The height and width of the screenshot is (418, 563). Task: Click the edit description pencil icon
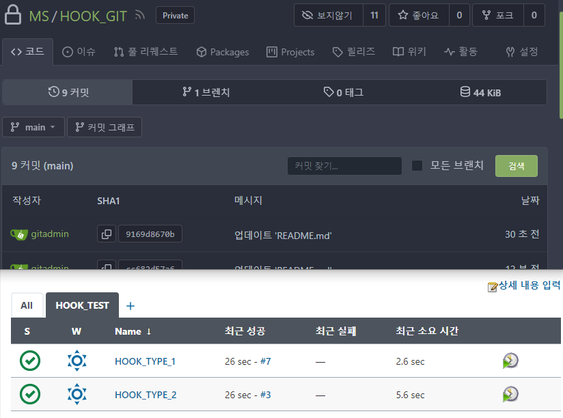point(493,287)
